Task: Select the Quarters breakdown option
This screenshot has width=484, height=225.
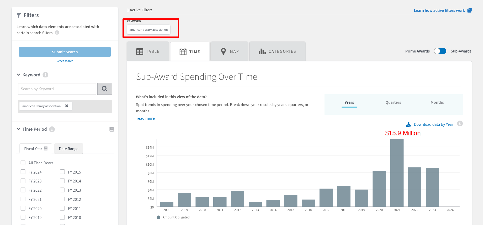Action: click(x=393, y=102)
